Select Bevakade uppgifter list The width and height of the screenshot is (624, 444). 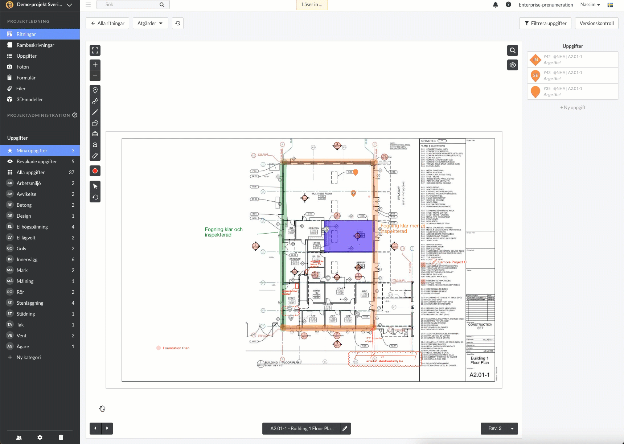[40, 161]
